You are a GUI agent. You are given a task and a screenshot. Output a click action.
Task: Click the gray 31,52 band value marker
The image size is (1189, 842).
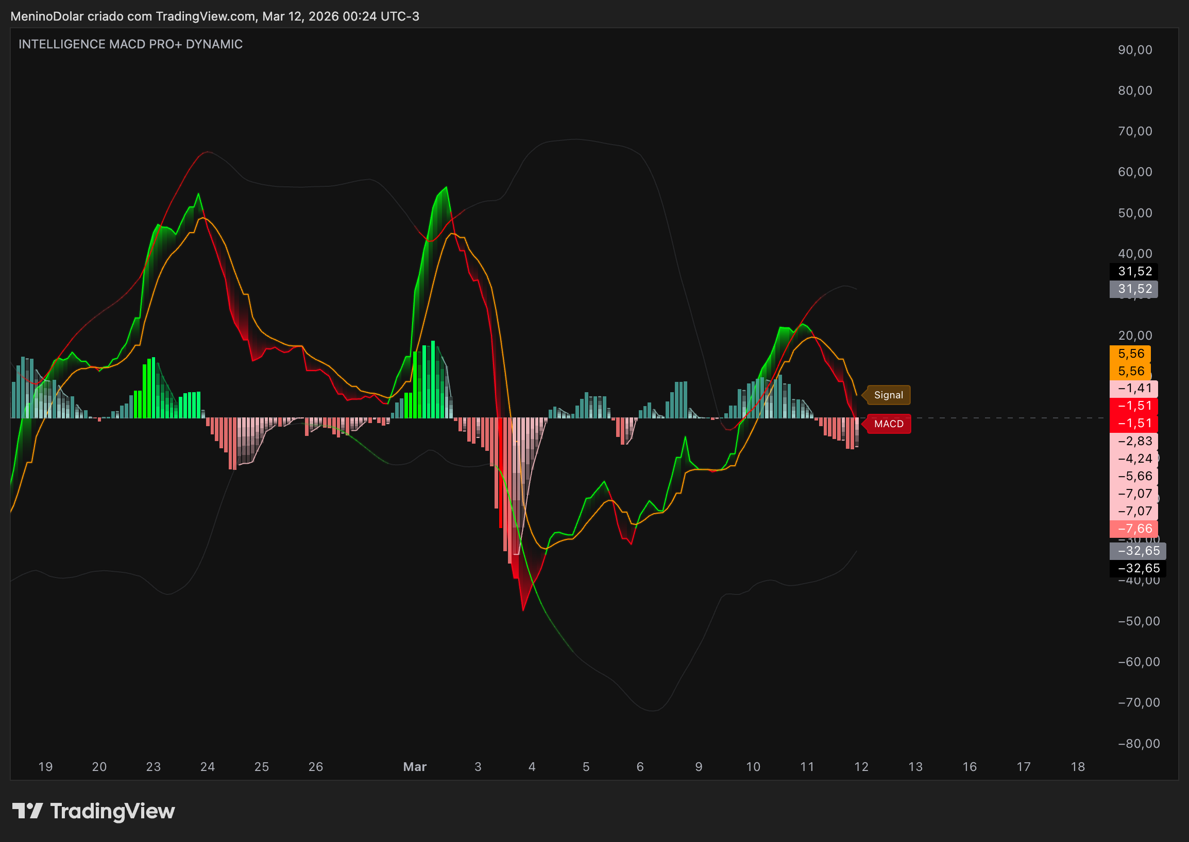[x=1133, y=289]
